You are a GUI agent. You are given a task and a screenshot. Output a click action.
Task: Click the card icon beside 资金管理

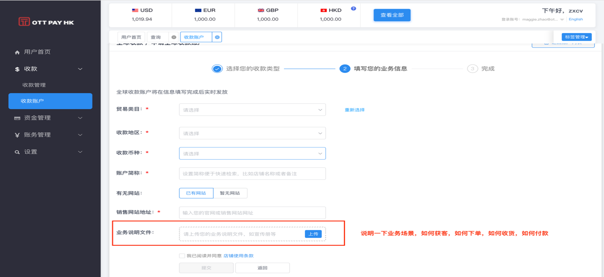coord(17,118)
